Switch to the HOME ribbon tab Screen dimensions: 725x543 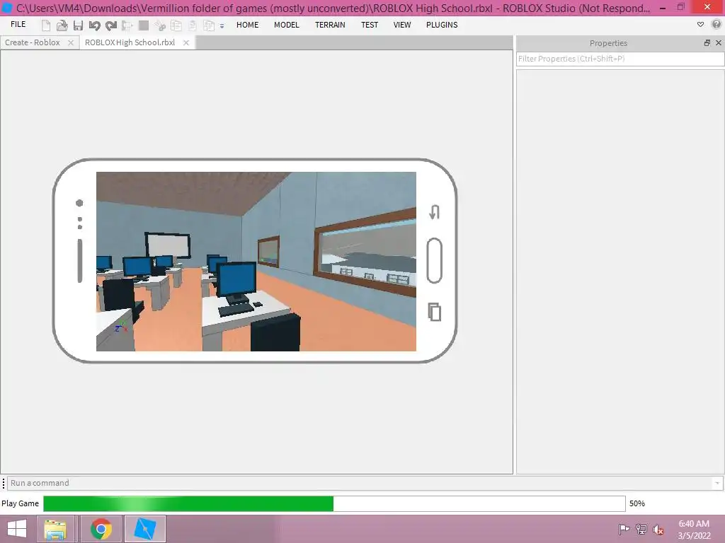pyautogui.click(x=247, y=25)
